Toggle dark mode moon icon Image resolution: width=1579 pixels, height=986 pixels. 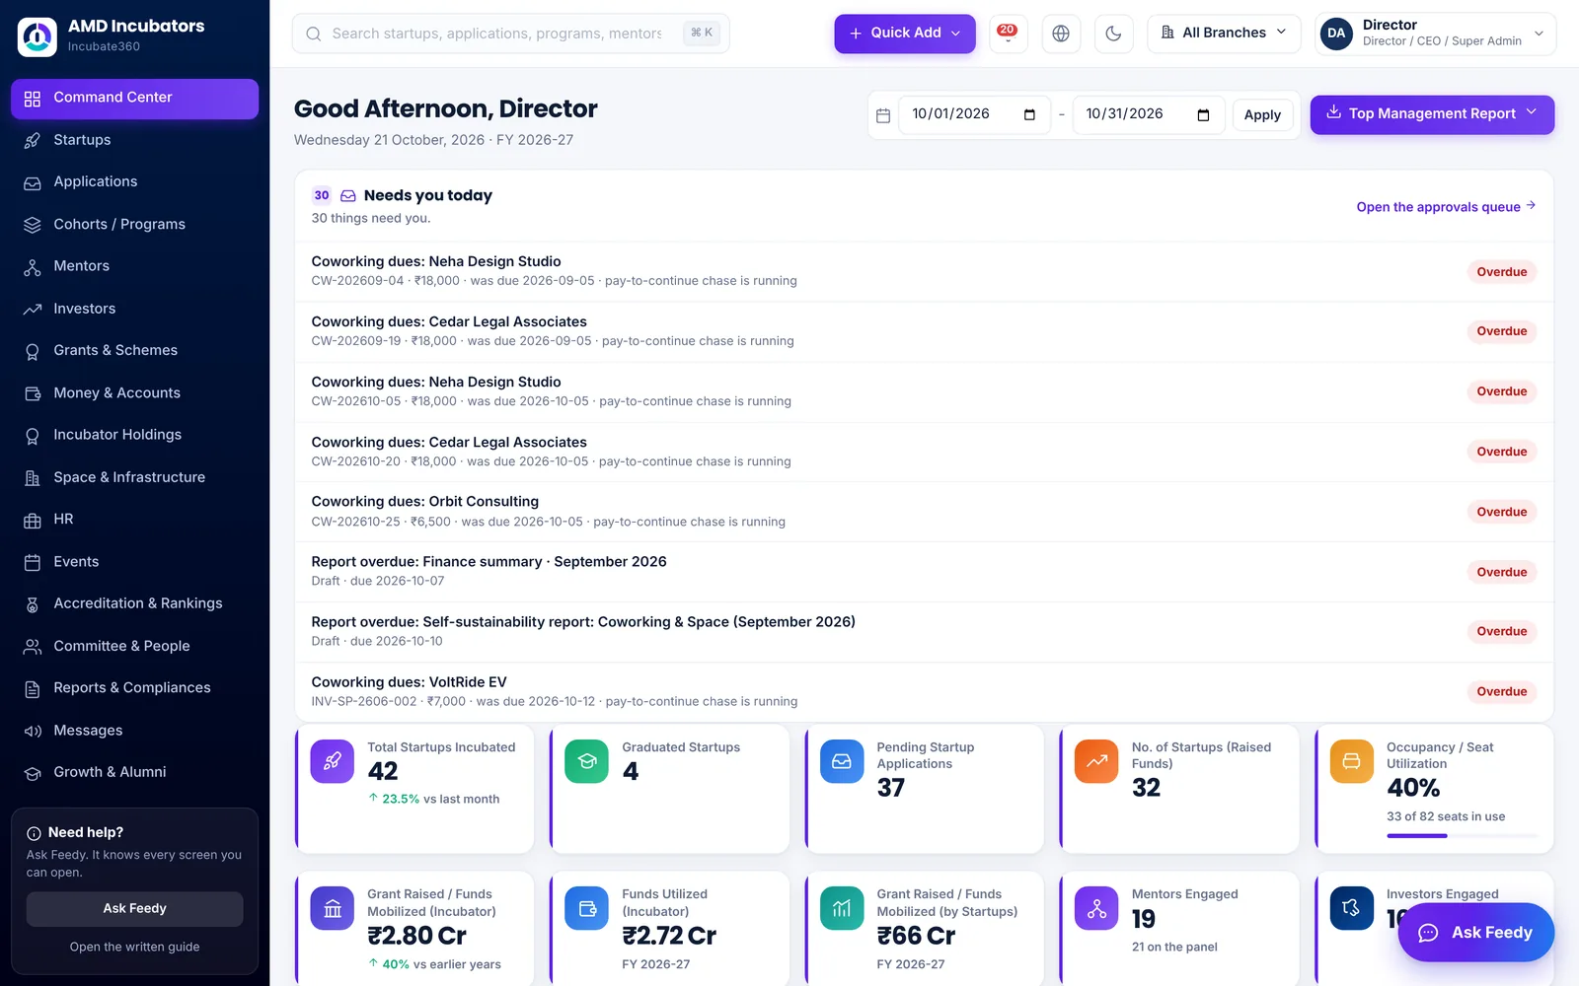[x=1113, y=34]
